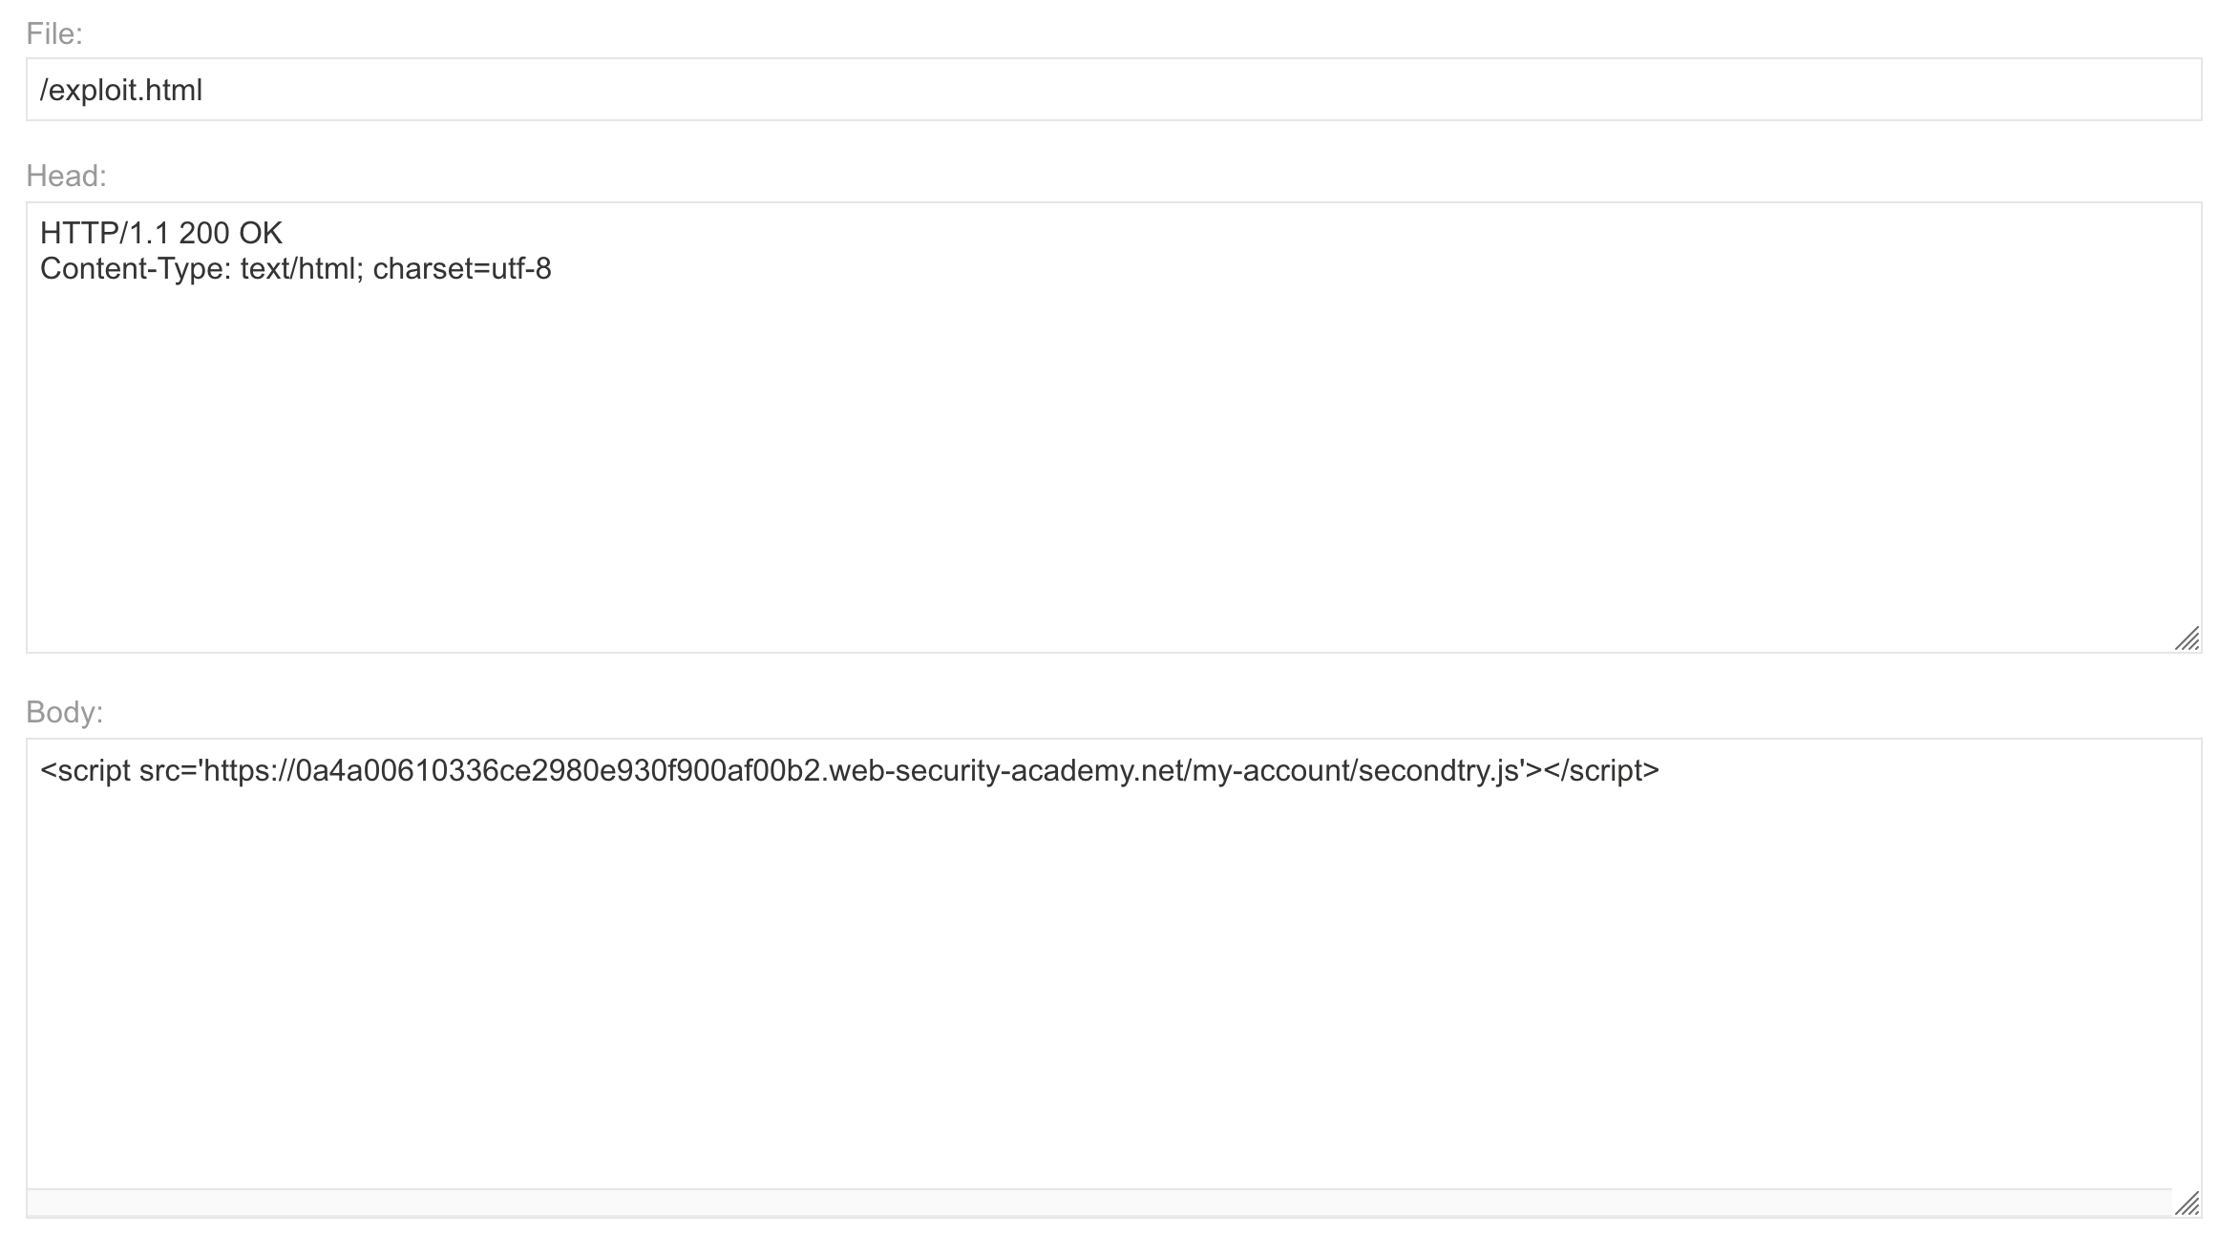2240x1233 pixels.
Task: Click empty space inside the Head textarea
Action: (1113, 458)
